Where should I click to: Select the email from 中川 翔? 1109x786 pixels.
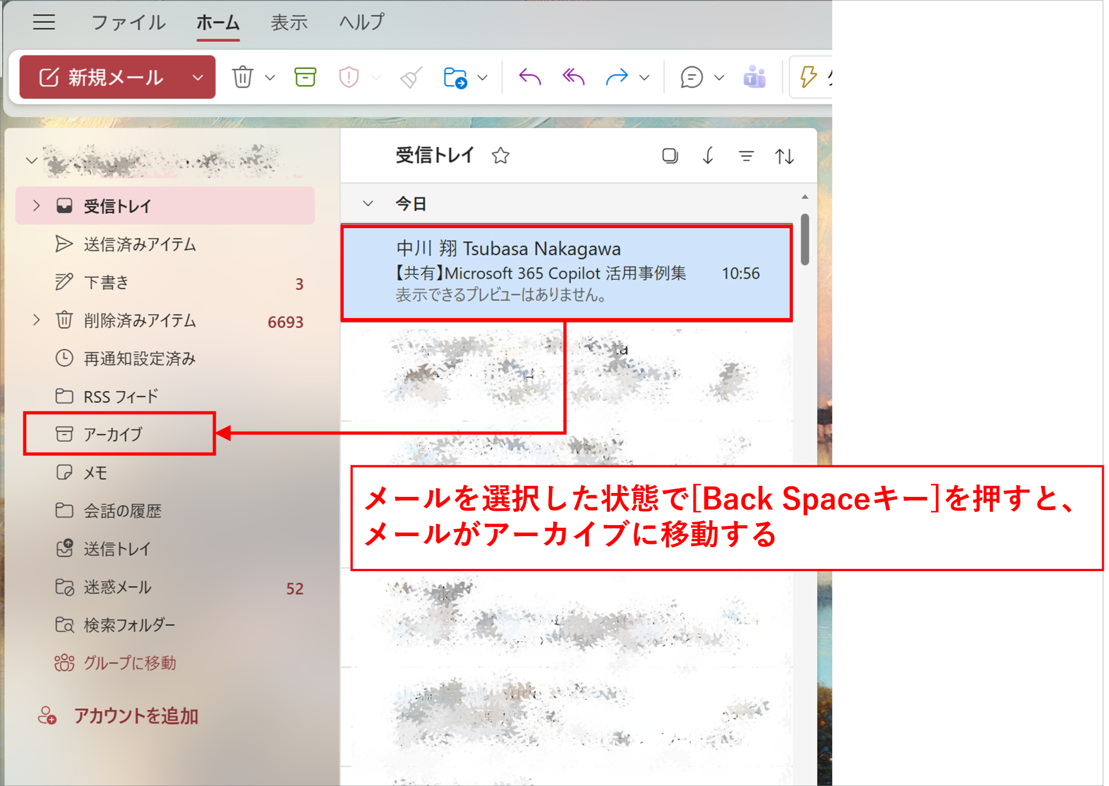click(x=566, y=271)
